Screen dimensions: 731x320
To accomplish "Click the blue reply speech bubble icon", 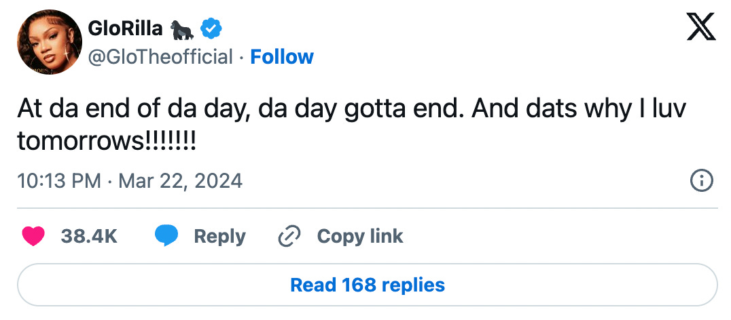I will pyautogui.click(x=166, y=236).
